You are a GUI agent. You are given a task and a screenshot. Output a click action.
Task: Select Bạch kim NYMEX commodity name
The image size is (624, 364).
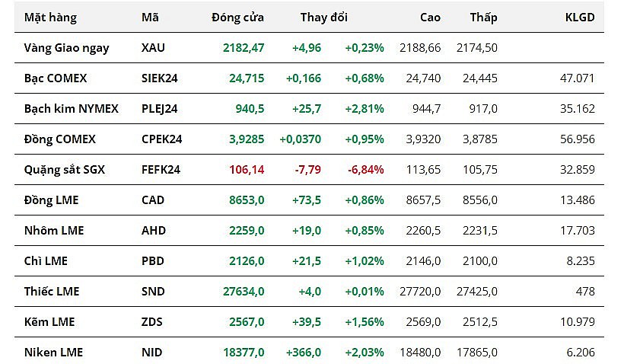(71, 109)
